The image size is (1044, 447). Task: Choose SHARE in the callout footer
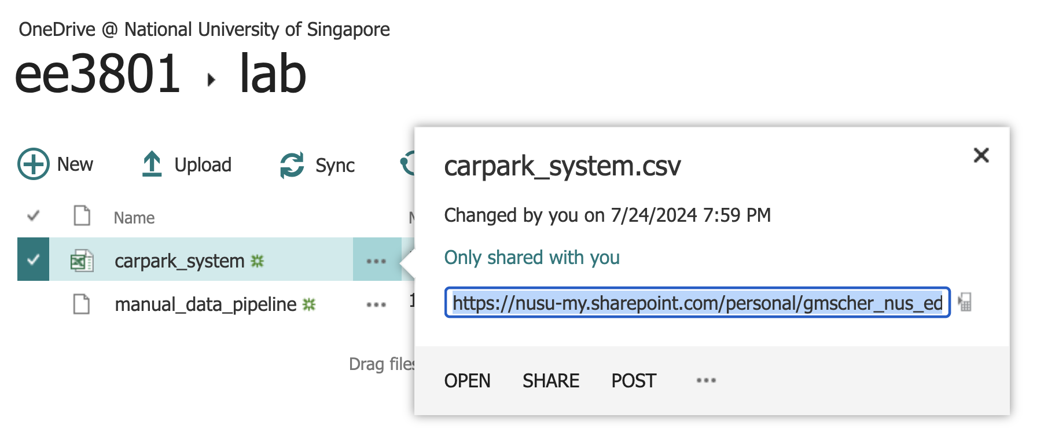[550, 381]
